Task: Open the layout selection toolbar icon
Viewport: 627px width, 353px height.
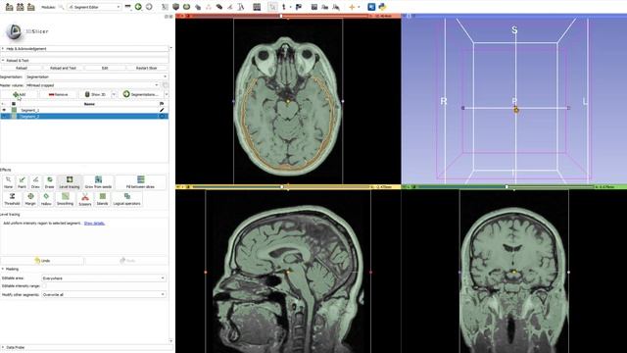Action: 257,7
